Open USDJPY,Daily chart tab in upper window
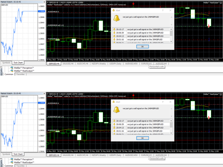Image resolution: width=223 pixels, height=167 pixels. point(115,64)
